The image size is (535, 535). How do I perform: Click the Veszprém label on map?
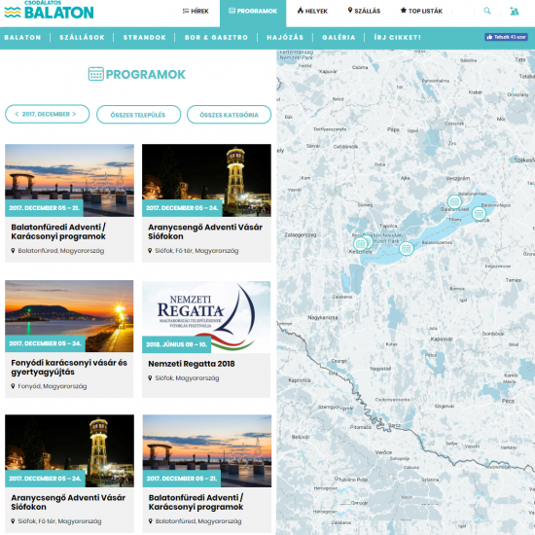click(x=457, y=178)
